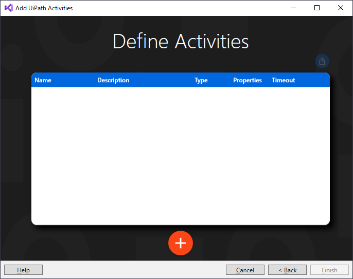353x279 pixels.
Task: Close the Add UiPath Activities window
Action: tap(341, 8)
